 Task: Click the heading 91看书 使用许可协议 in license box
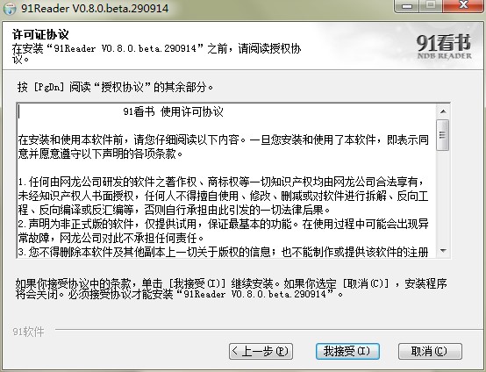pos(174,112)
